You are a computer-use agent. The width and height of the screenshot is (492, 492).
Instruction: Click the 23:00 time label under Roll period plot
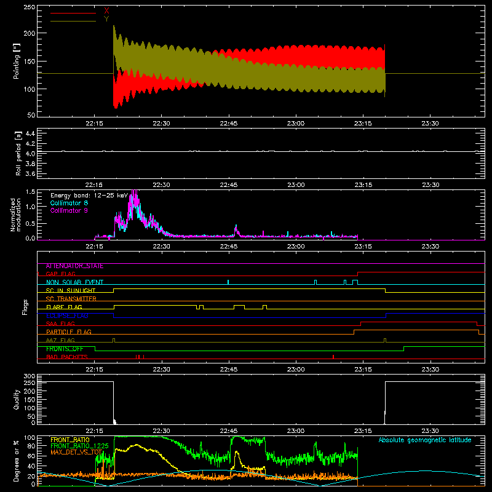click(296, 185)
